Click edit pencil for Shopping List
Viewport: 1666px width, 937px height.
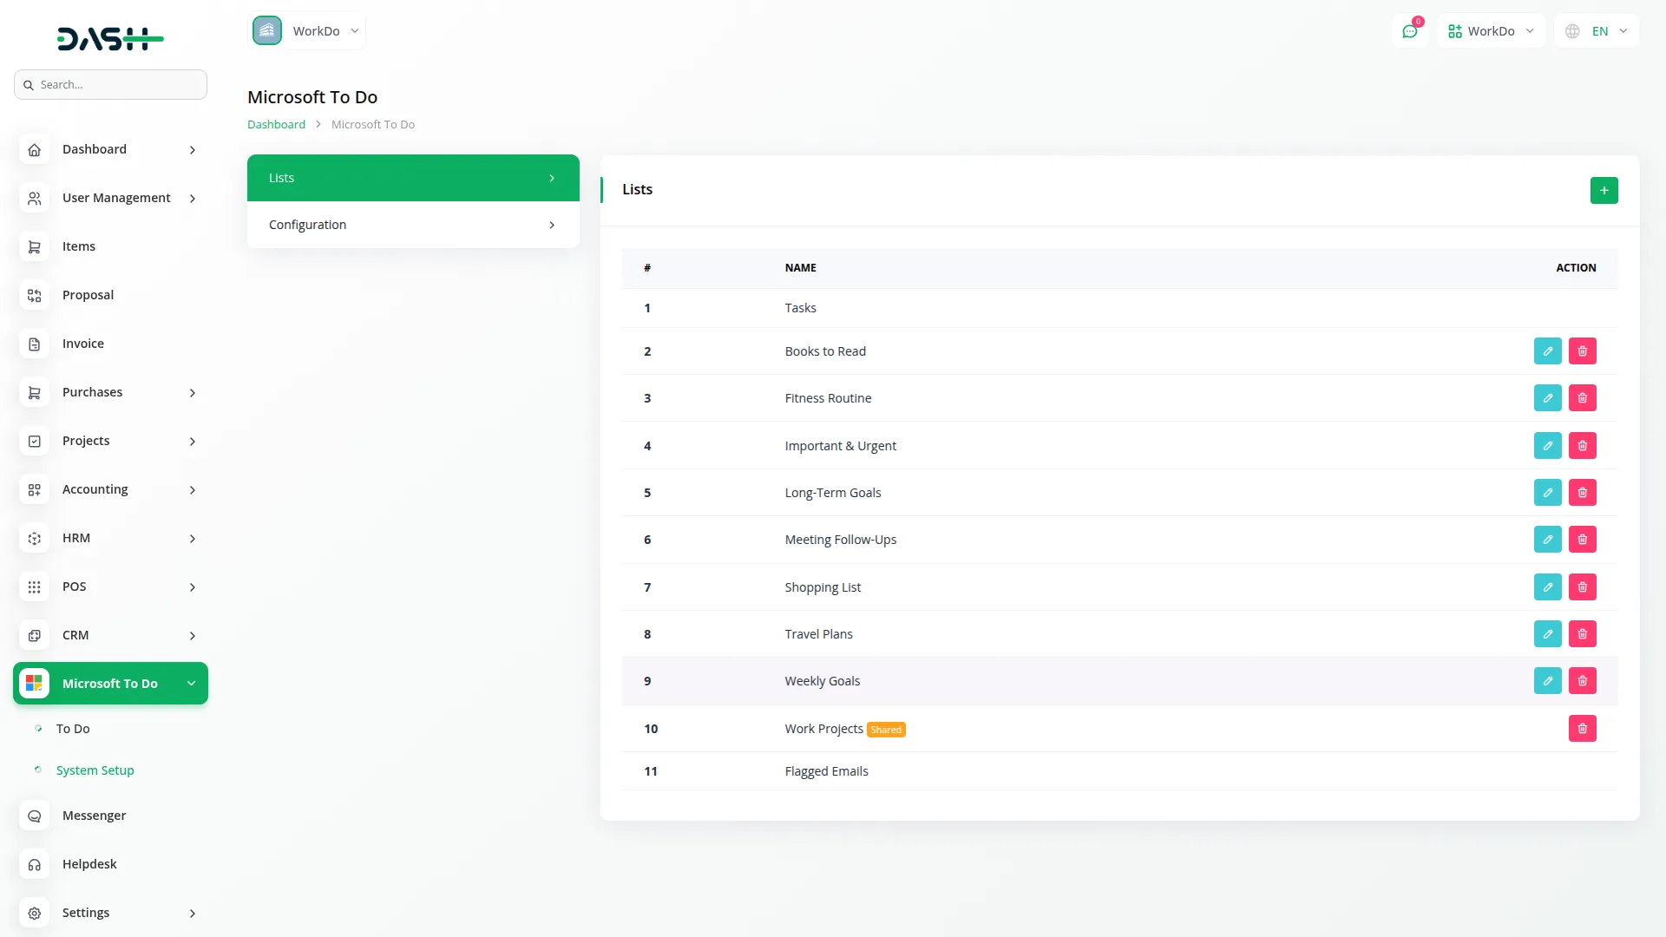[x=1547, y=587]
